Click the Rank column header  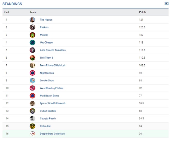(x=7, y=12)
